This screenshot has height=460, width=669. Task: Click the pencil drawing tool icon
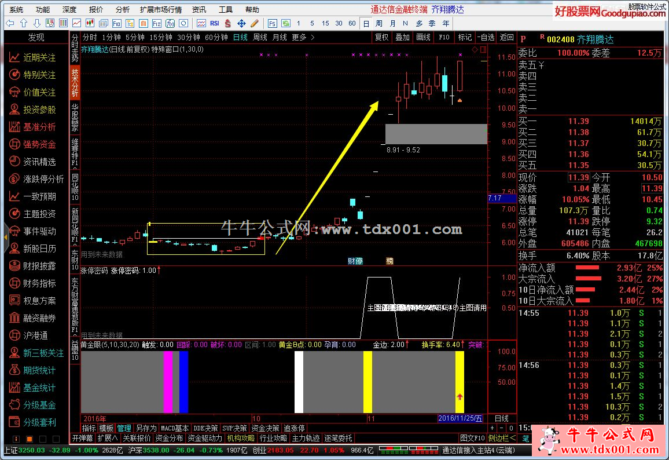(x=254, y=23)
